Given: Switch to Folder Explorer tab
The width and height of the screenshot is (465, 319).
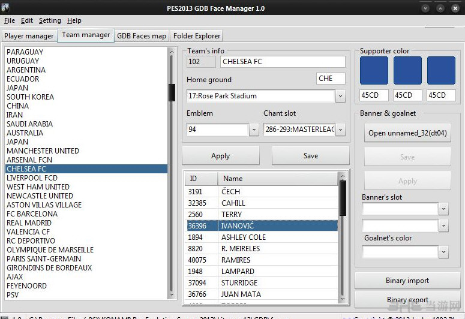Looking at the screenshot, I should click(x=197, y=36).
